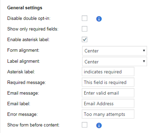Click the Label alignment dropdown arrow
The image size is (155, 133).
(x=144, y=61)
